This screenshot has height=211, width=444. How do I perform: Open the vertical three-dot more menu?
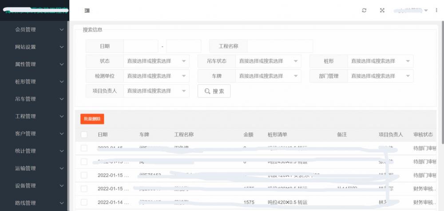tap(436, 11)
